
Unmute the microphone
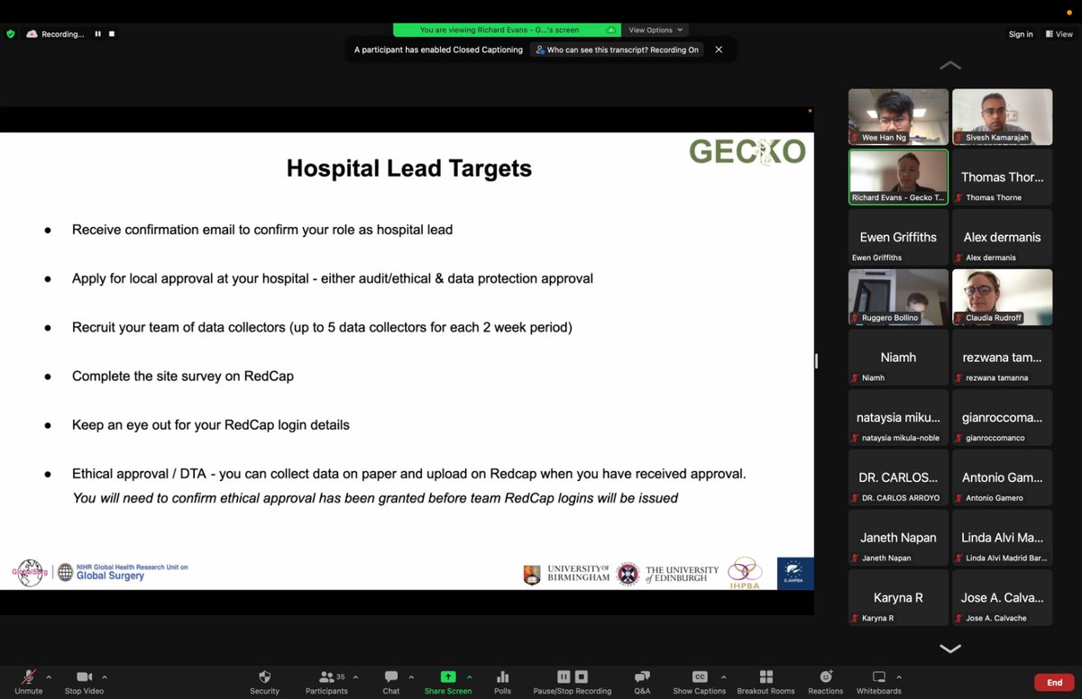28,681
